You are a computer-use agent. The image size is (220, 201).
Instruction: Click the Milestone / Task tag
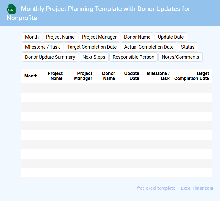point(42,47)
